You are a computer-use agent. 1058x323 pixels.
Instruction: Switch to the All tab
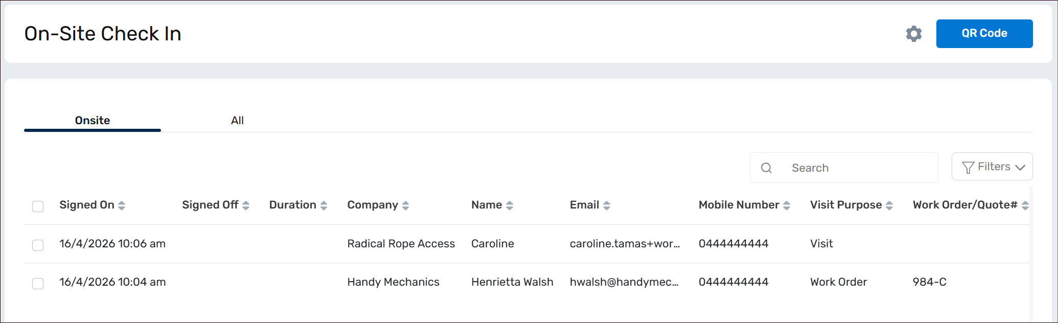pyautogui.click(x=237, y=121)
